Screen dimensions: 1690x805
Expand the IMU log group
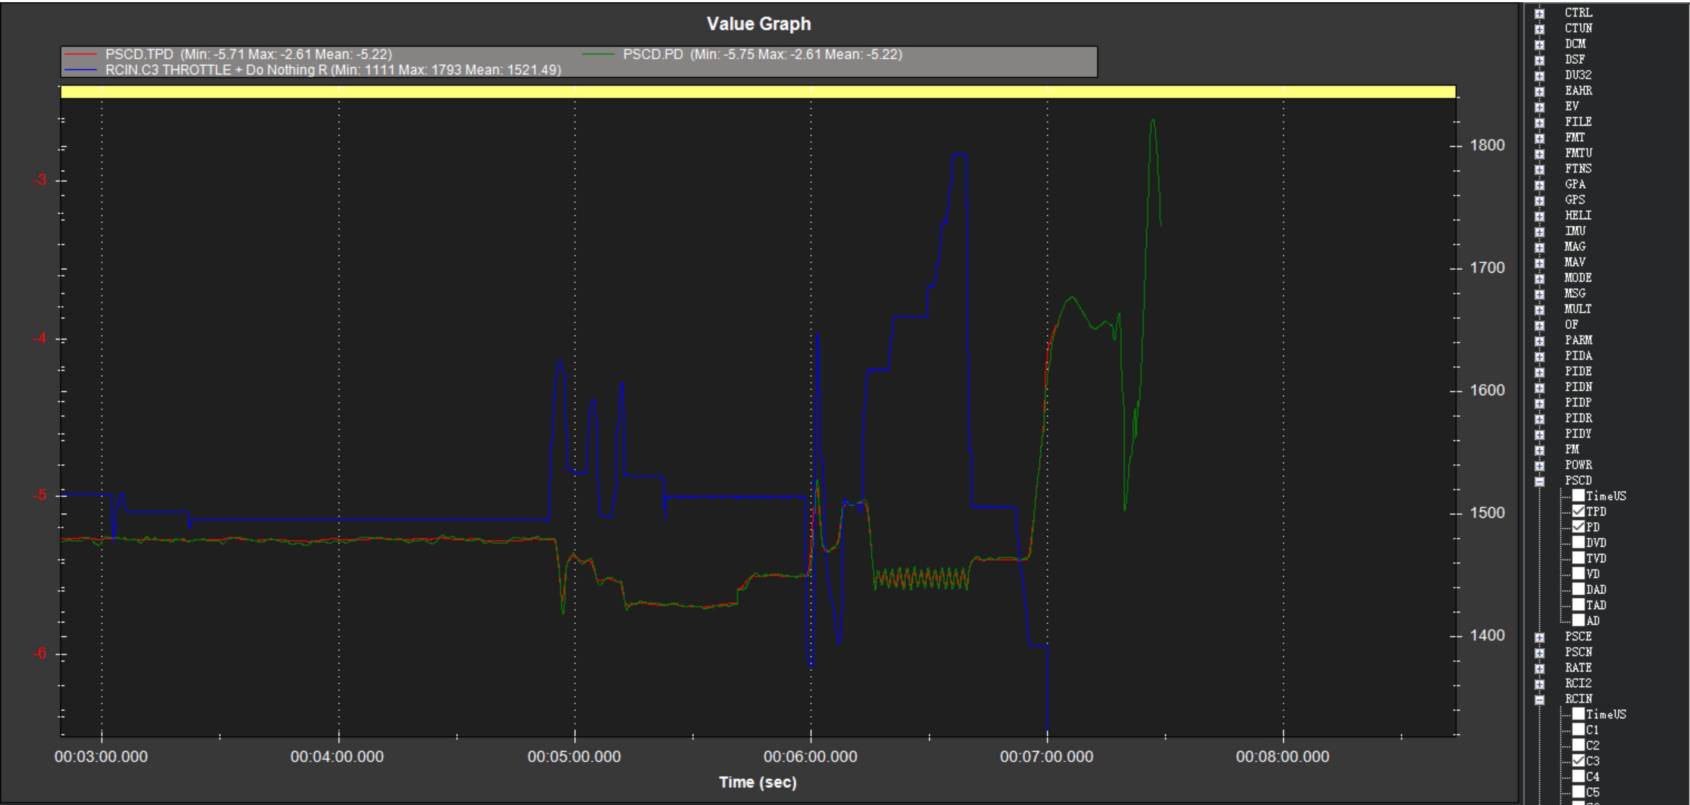pos(1540,232)
